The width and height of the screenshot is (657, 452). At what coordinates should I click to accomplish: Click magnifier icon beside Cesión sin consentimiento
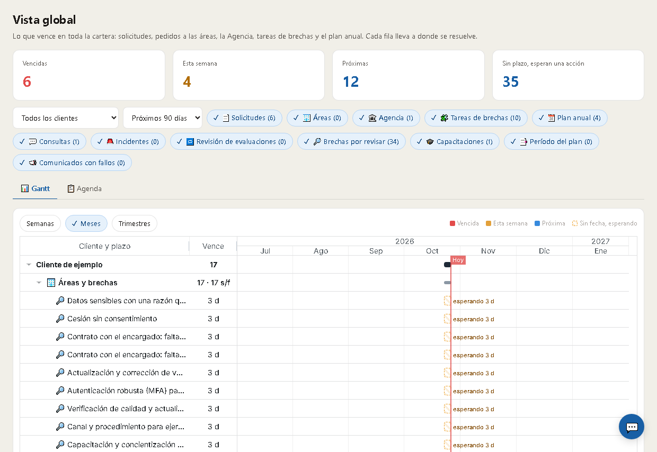point(60,319)
